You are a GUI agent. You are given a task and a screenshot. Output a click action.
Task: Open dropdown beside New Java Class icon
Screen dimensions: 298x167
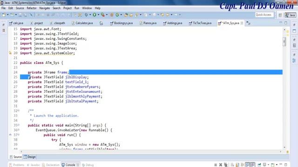[121, 15]
